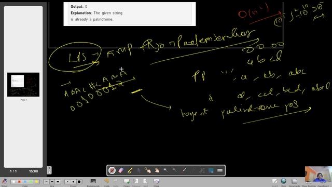Choose the Zoom in magnifier tool
Image resolution: width=332 pixels, height=187 pixels.
point(166,170)
